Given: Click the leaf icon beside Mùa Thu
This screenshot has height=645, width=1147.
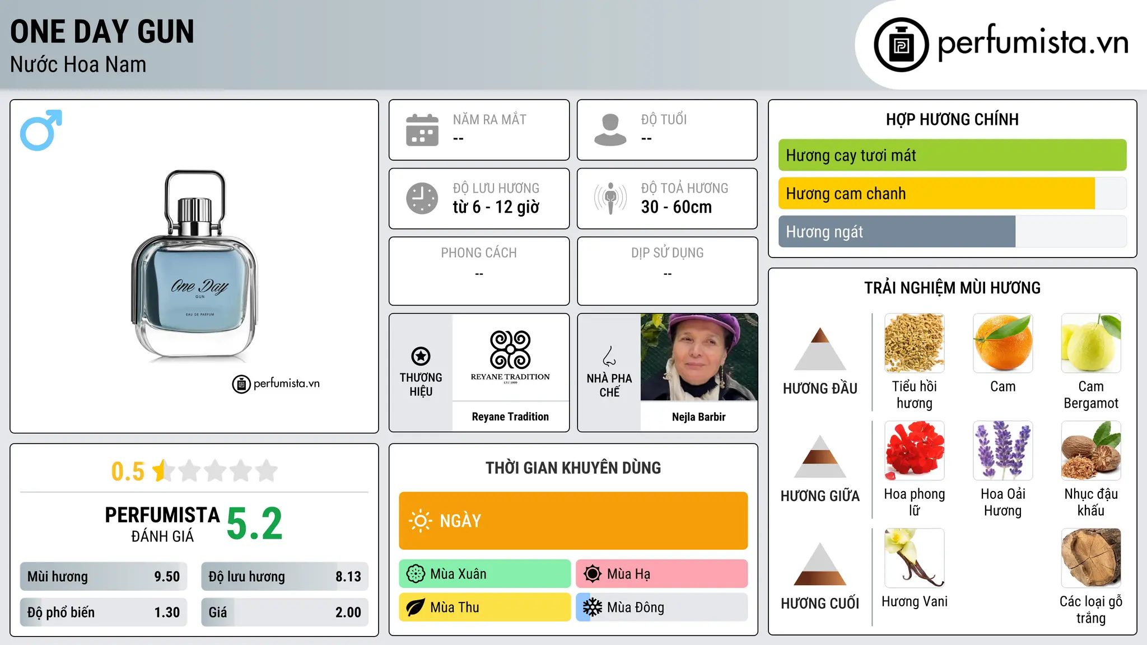Looking at the screenshot, I should point(416,607).
